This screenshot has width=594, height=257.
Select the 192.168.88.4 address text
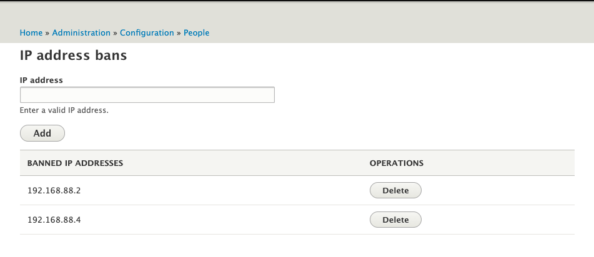(x=54, y=220)
